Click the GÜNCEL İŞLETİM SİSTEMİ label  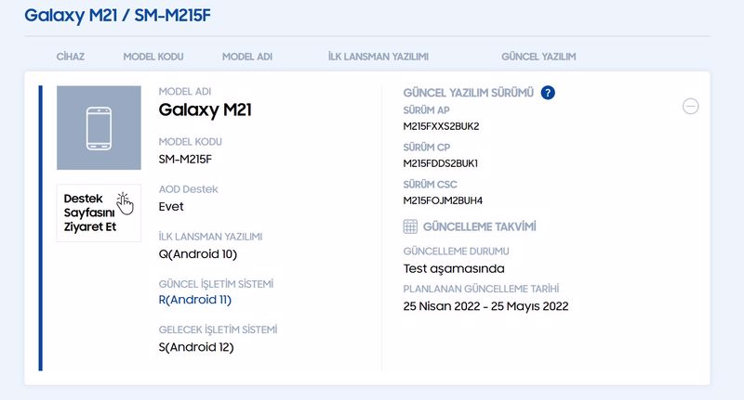(216, 284)
